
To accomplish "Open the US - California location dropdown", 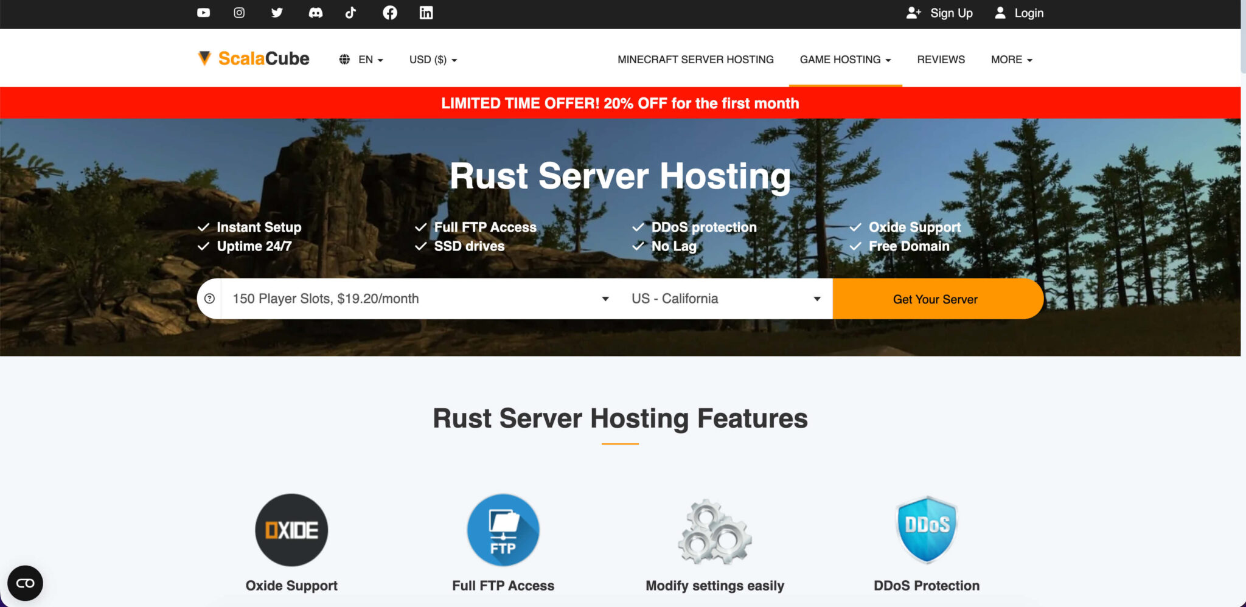I will pyautogui.click(x=726, y=299).
